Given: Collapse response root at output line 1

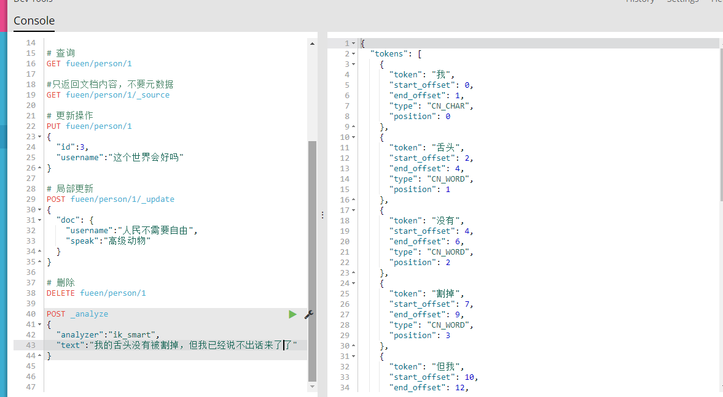Looking at the screenshot, I should coord(354,44).
